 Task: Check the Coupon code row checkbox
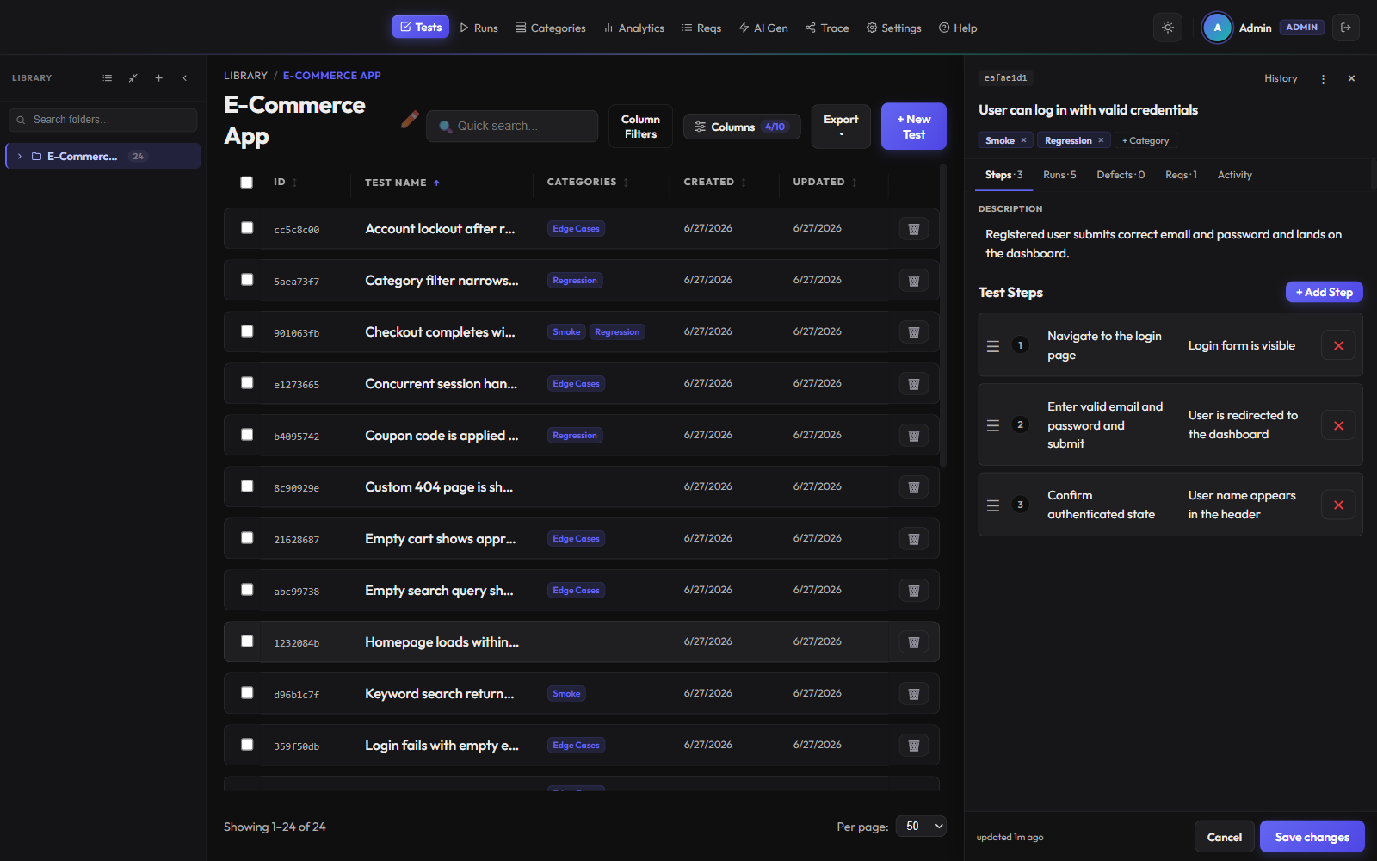[x=247, y=435]
